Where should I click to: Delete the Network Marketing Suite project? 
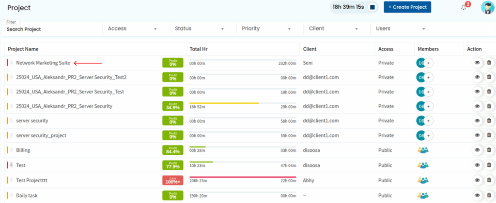(489, 63)
